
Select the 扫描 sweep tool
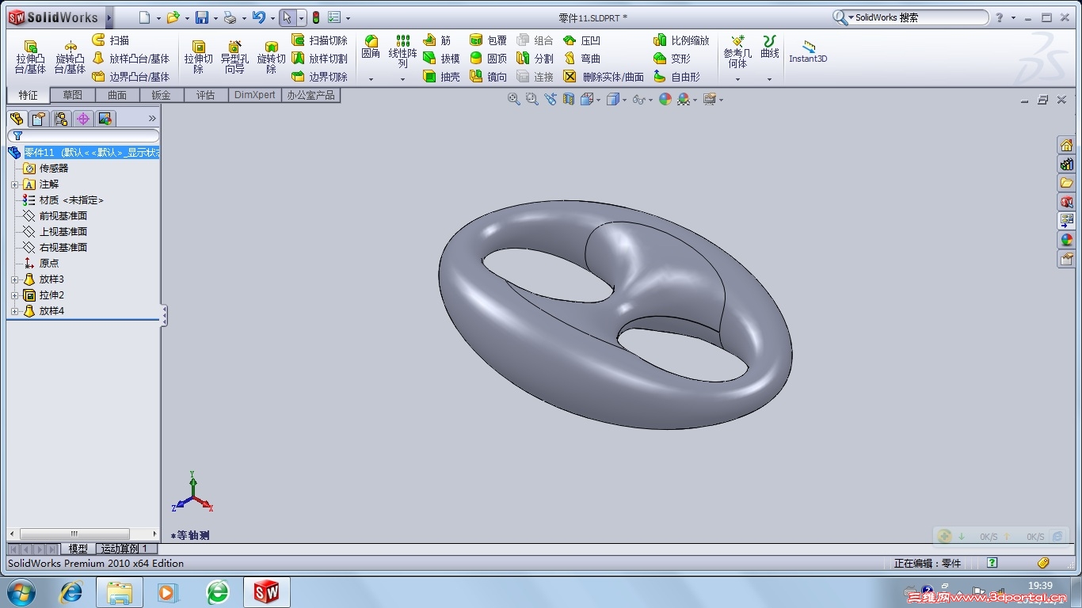[x=111, y=40]
